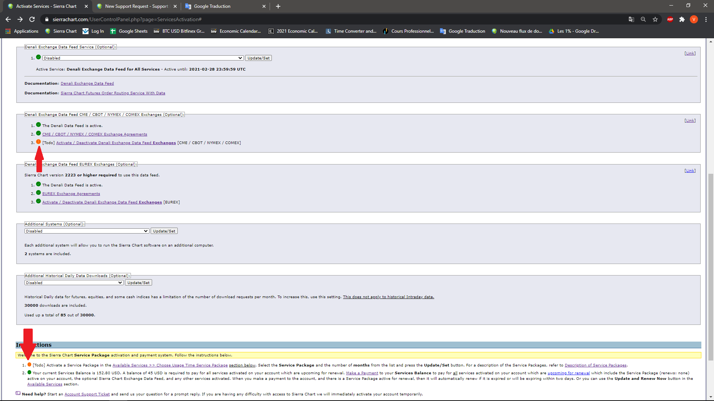Open the Extensions puzzle icon
The image size is (714, 401).
tap(682, 19)
